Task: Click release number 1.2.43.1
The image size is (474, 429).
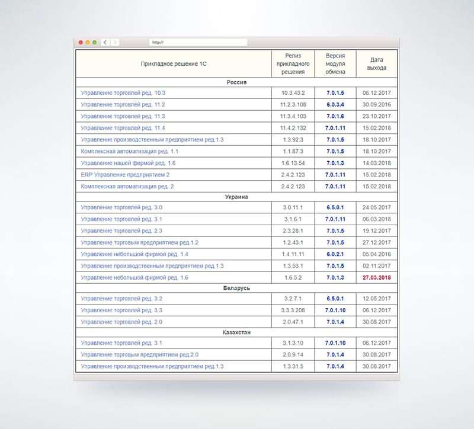Action: [x=293, y=242]
